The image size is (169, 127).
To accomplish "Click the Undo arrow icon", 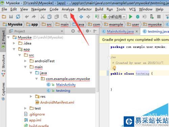I will pos(27,17).
